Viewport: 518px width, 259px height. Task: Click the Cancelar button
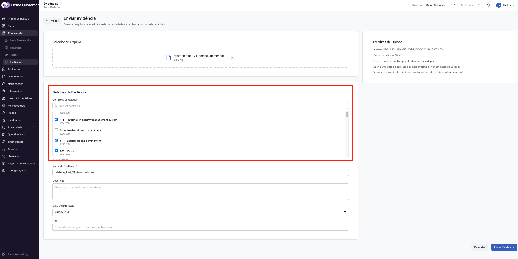(480, 247)
